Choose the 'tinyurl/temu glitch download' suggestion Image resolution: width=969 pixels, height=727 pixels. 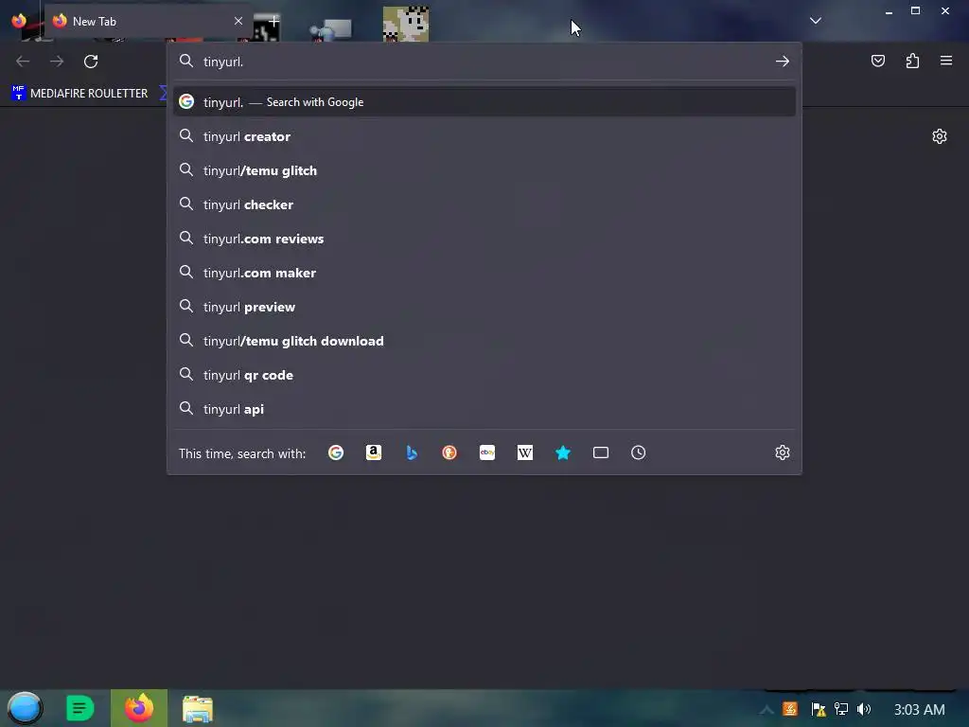[484, 341]
